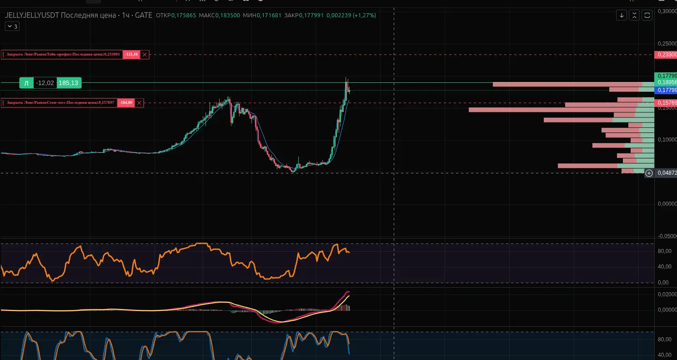The width and height of the screenshot is (677, 360).
Task: Click the -0,05000 price scale label
Action: (x=667, y=236)
